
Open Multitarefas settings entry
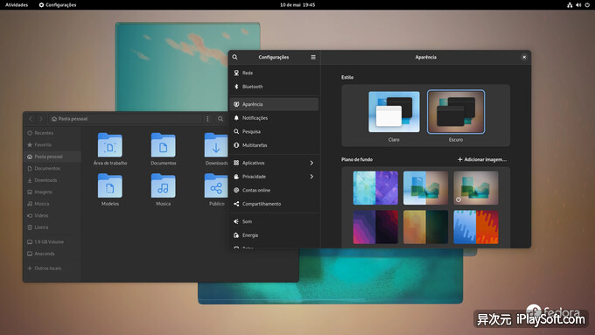tap(274, 145)
